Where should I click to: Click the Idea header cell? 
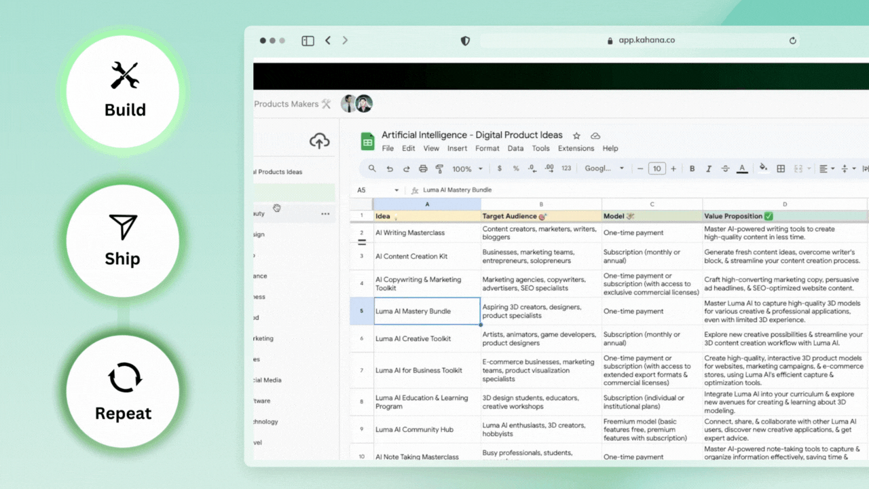[x=427, y=217]
